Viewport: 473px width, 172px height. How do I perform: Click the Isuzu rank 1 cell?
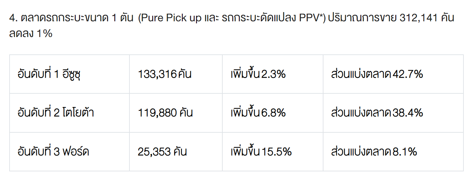(49, 74)
